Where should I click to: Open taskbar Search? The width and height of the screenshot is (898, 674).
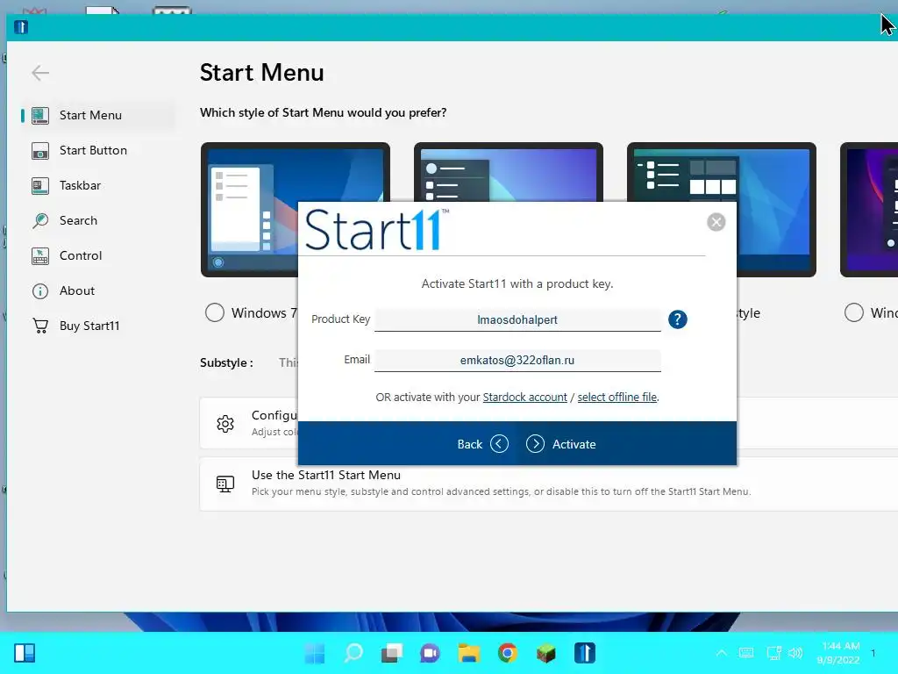point(353,653)
